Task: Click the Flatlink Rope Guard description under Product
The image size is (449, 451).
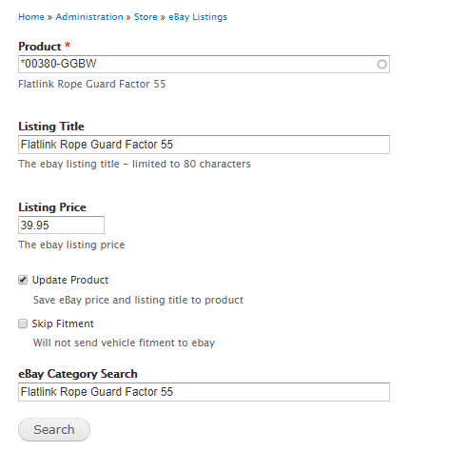Action: pos(92,84)
